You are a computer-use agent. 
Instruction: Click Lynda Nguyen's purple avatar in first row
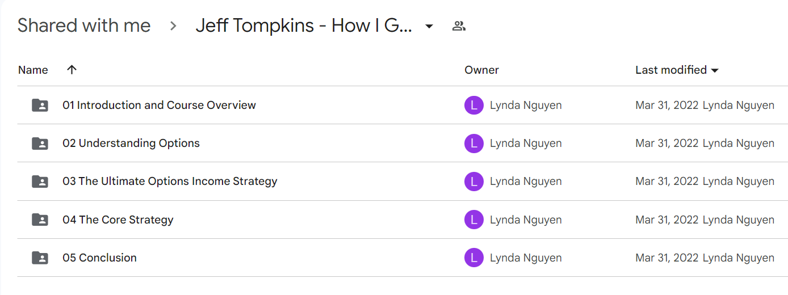coord(473,106)
